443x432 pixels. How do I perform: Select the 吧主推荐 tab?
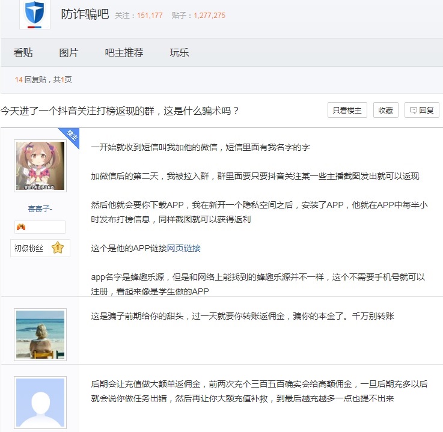(124, 53)
